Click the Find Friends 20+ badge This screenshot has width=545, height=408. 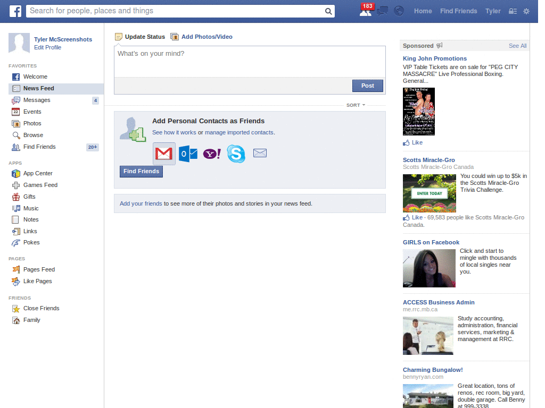point(92,147)
